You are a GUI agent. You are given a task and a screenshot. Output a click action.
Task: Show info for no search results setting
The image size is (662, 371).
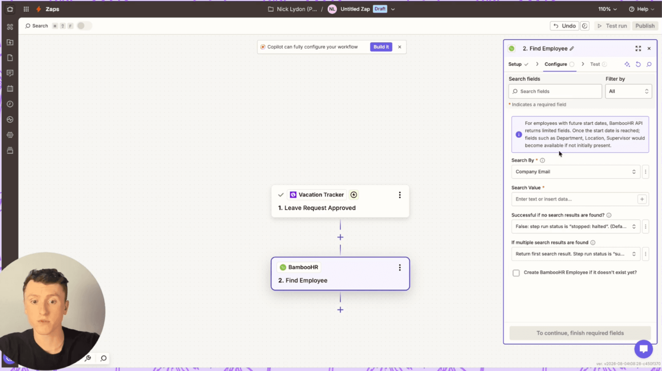click(x=609, y=215)
